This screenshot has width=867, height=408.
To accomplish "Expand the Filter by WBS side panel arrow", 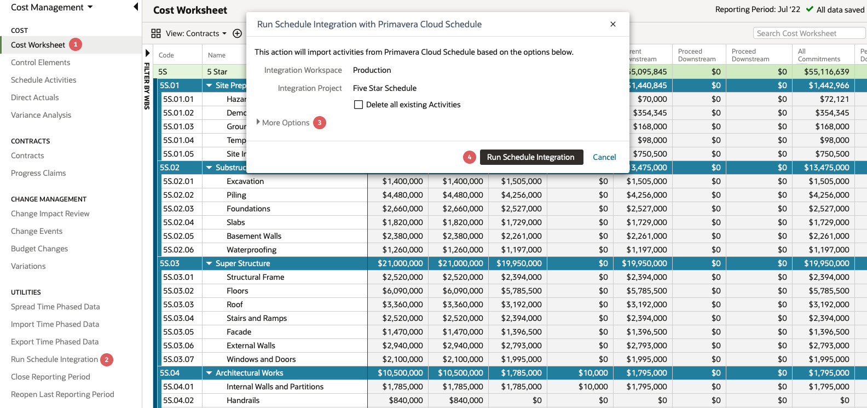I will coord(147,53).
